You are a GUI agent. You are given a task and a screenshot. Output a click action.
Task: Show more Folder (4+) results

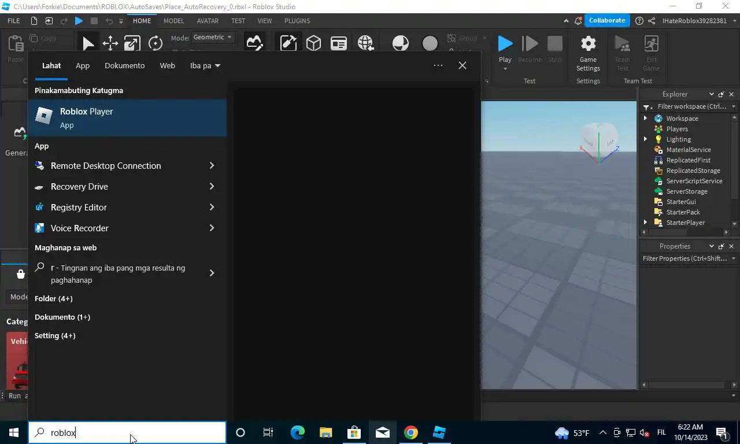tap(54, 299)
